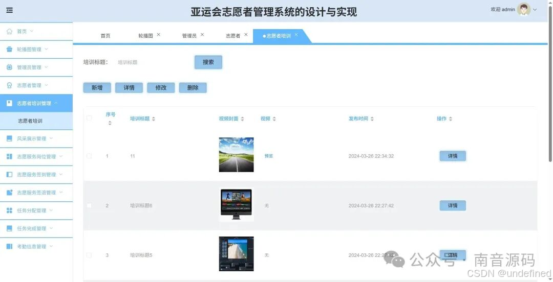Viewport: 553px width, 282px height.
Task: Sort by 视频封面 column arrows
Action: tap(242, 119)
